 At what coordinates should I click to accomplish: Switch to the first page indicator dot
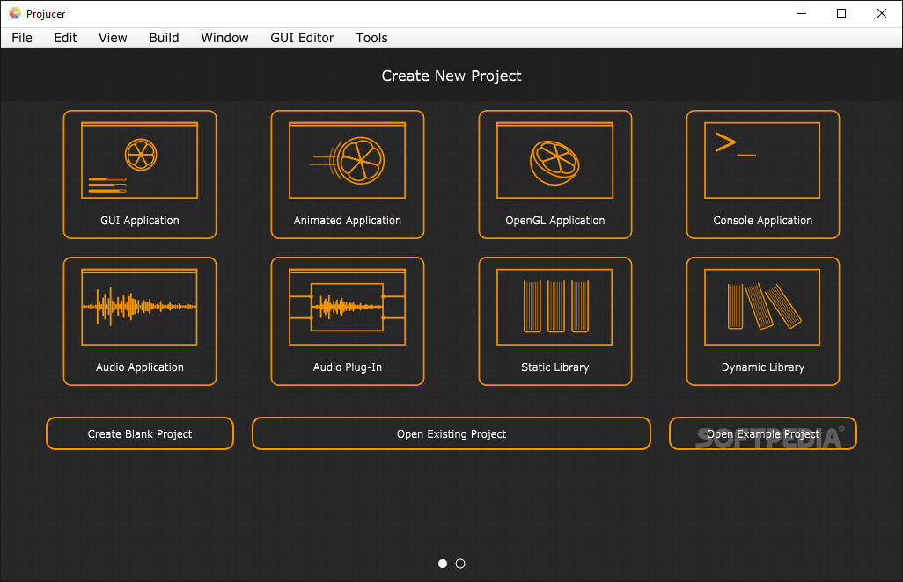pyautogui.click(x=443, y=564)
